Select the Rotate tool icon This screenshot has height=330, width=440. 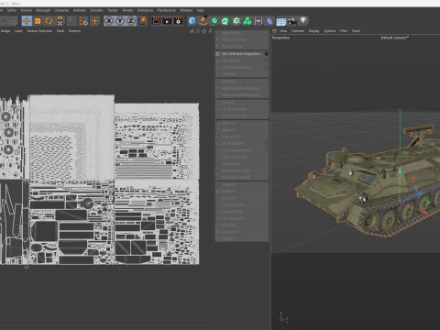[49, 21]
